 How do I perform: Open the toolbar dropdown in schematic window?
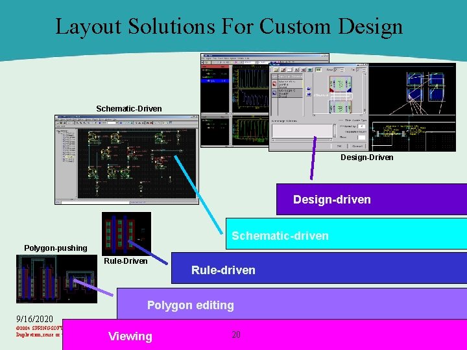pyautogui.click(x=117, y=122)
